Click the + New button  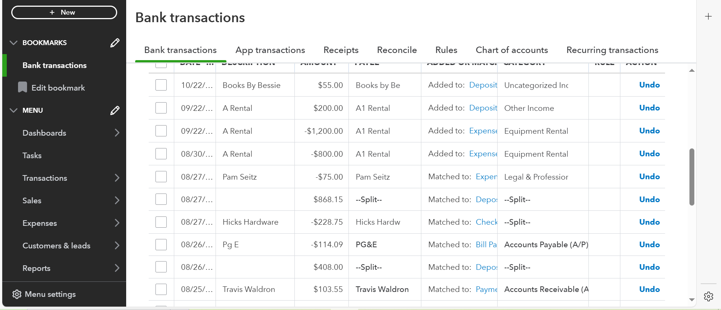tap(64, 12)
